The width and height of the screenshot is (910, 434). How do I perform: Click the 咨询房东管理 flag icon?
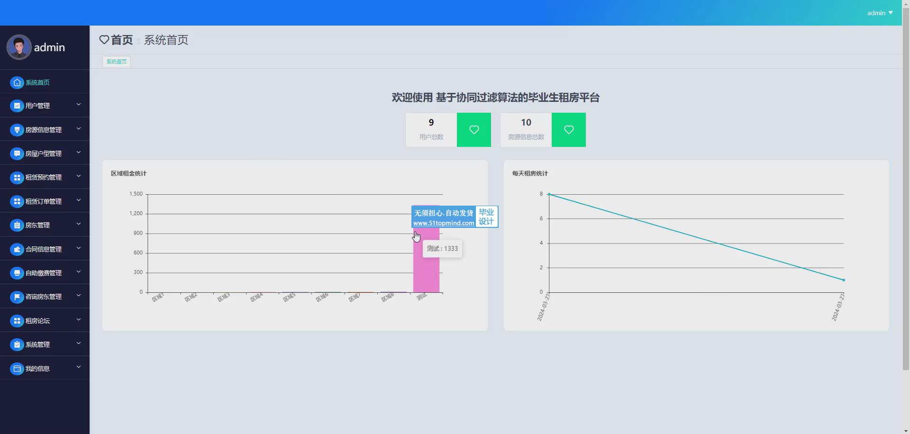(x=17, y=297)
